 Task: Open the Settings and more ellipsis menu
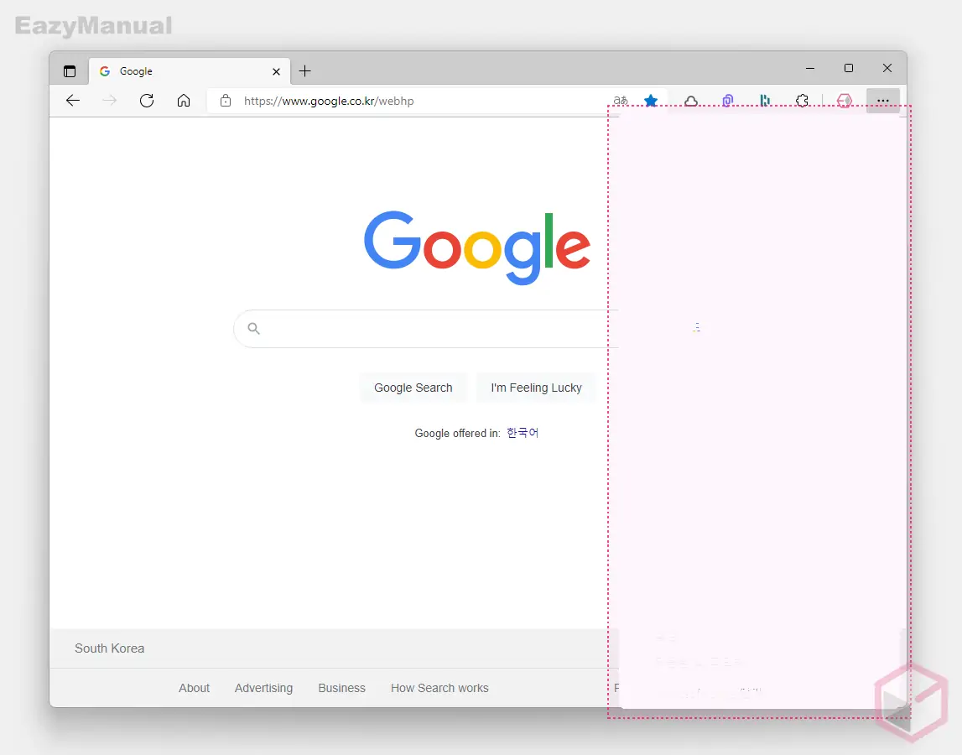point(883,101)
